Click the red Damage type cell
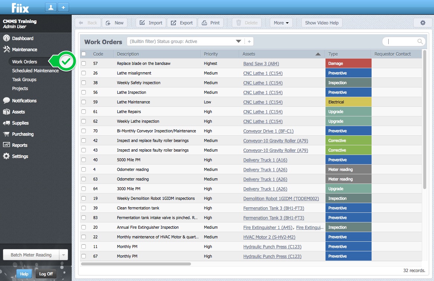Image resolution: width=434 pixels, height=281 pixels. click(x=348, y=63)
